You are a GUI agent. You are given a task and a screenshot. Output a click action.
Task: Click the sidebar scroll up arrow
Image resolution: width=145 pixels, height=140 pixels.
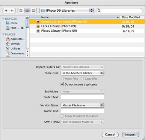click(x=27, y=51)
